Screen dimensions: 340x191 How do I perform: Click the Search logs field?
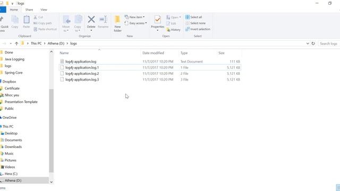coord(329,44)
